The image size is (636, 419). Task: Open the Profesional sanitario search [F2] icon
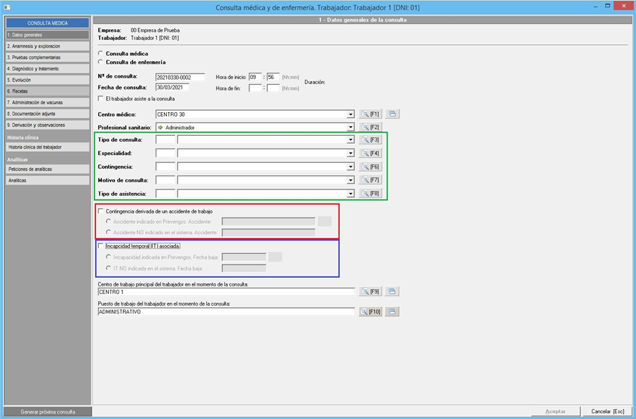point(370,127)
